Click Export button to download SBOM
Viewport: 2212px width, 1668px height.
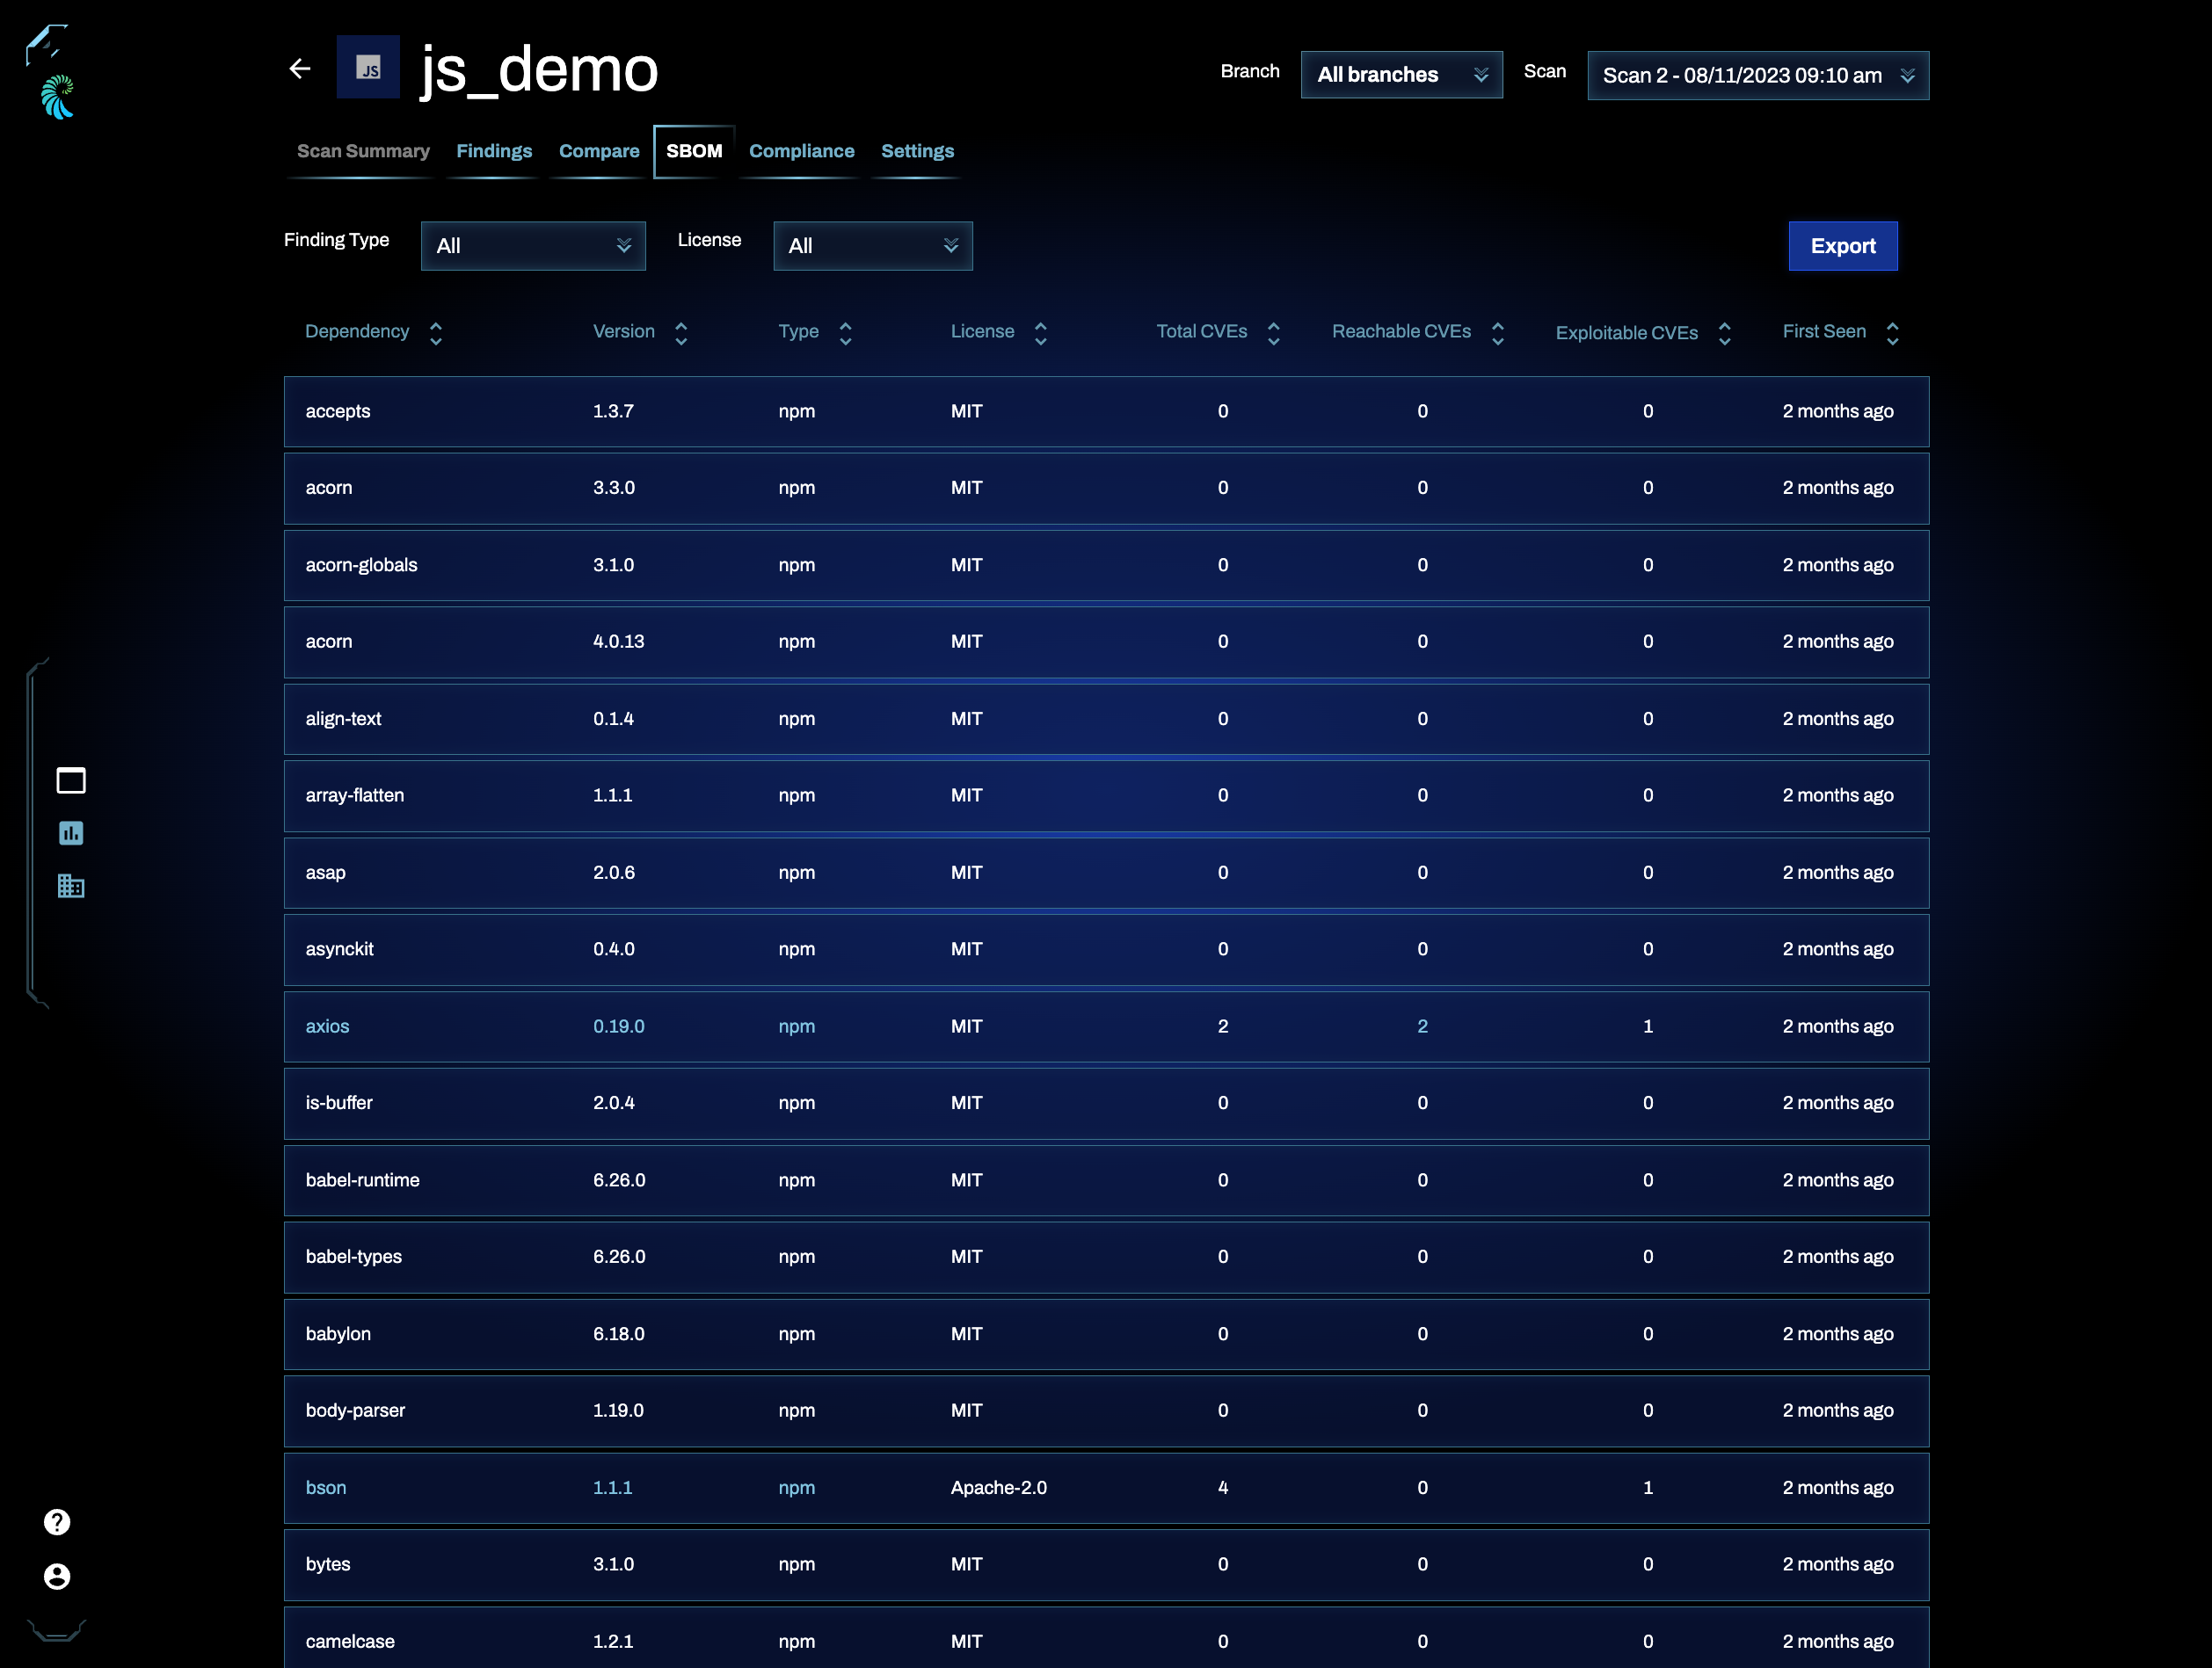pos(1842,245)
